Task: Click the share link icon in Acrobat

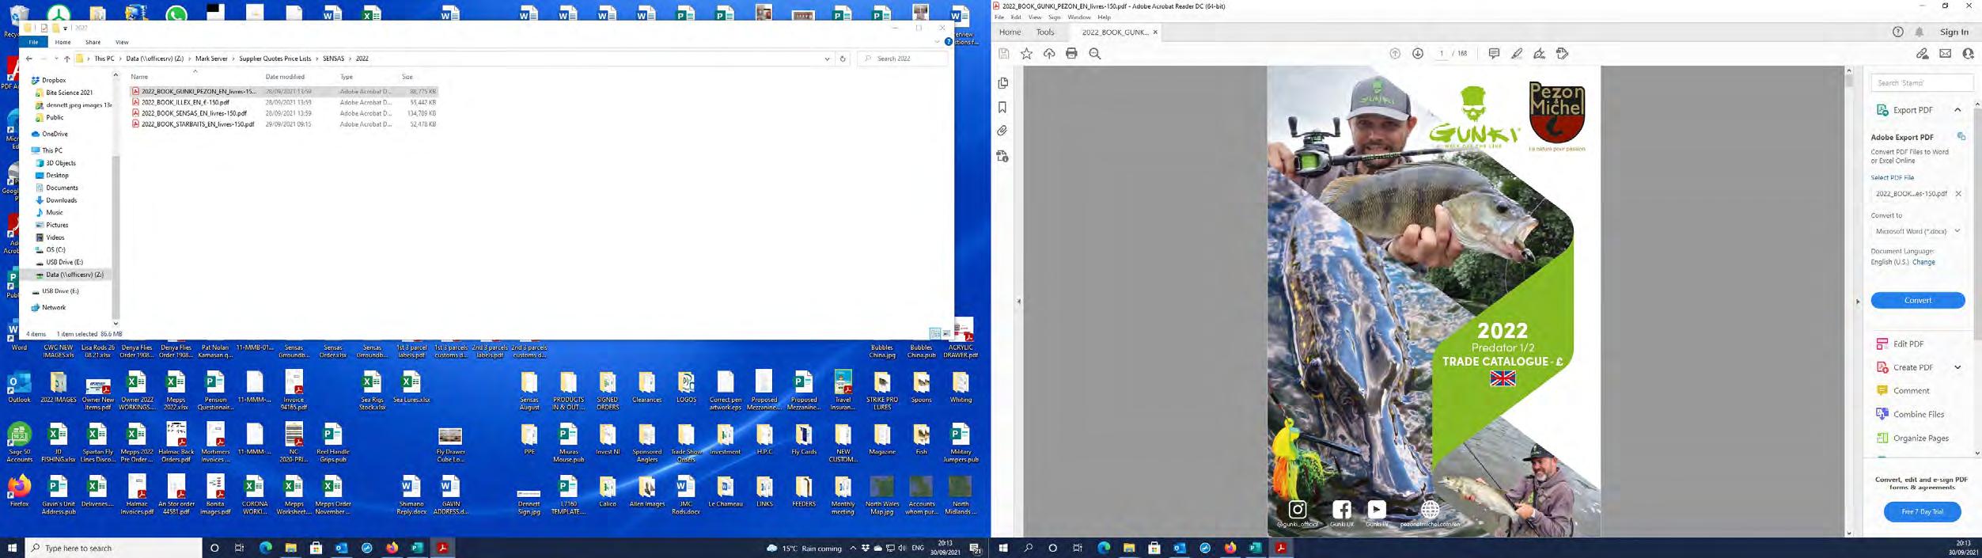Action: [1922, 54]
